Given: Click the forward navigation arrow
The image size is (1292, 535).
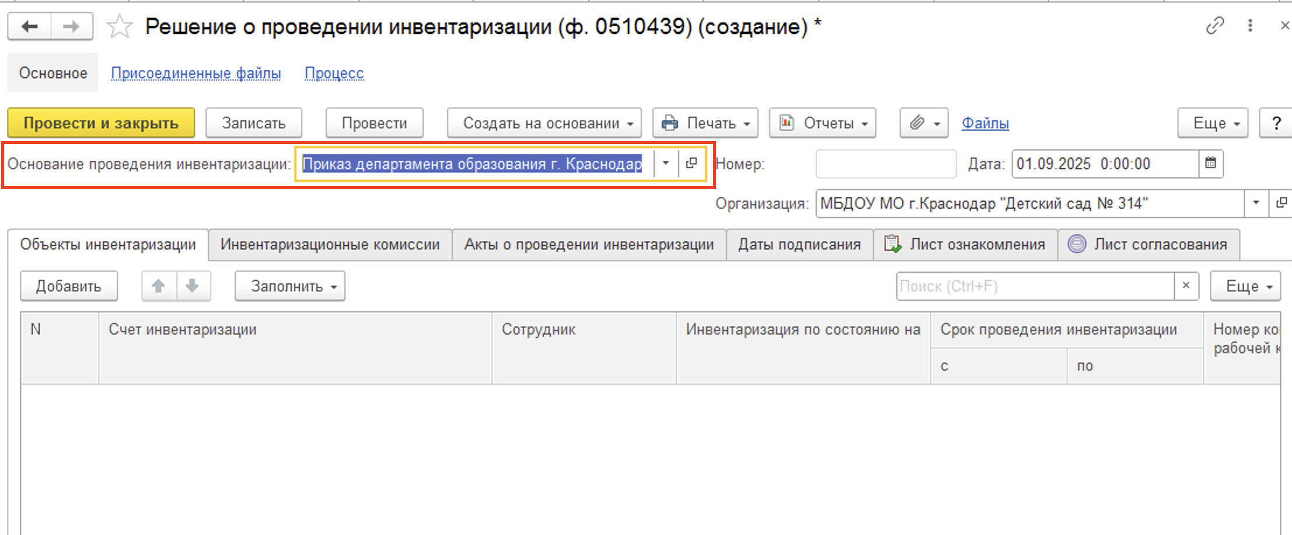Looking at the screenshot, I should [71, 27].
